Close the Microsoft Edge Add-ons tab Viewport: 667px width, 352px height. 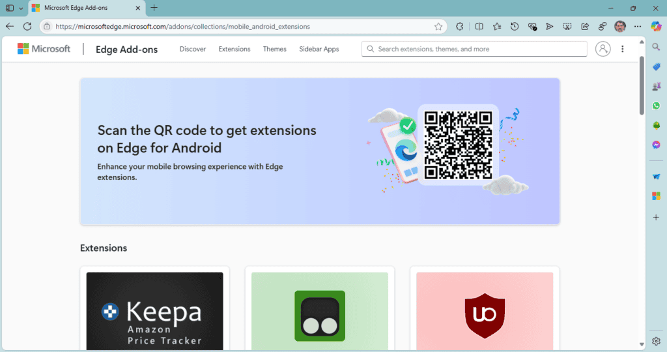point(138,8)
